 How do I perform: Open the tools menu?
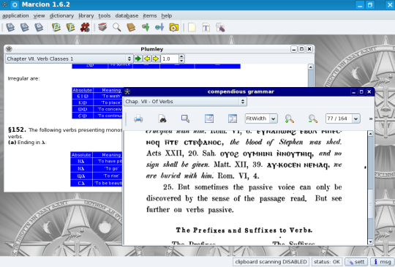pos(105,15)
